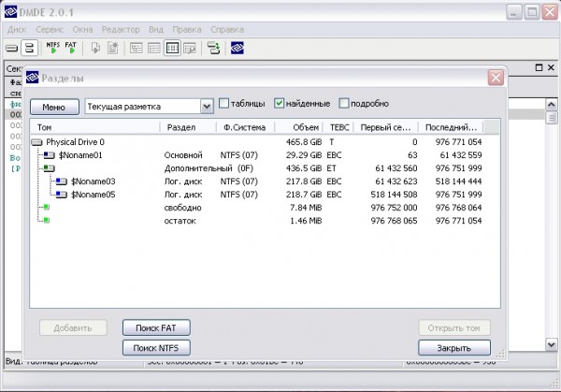Open the Редактор menu
Screen dimensions: 561x392
[x=121, y=29]
